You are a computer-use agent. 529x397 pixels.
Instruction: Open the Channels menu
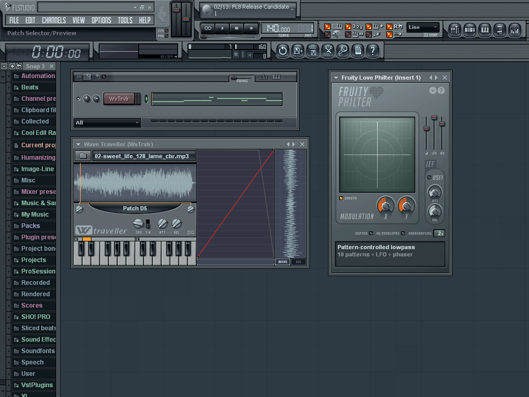point(54,20)
